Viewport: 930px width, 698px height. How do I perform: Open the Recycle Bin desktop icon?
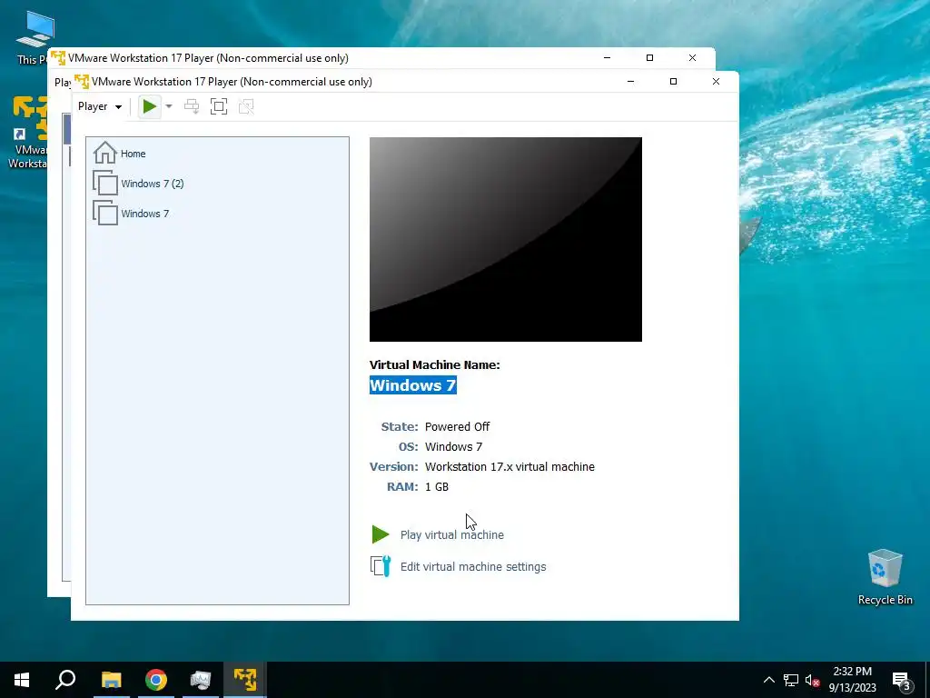coord(885,577)
